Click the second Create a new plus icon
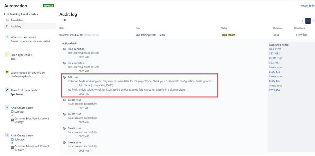 coord(7,135)
